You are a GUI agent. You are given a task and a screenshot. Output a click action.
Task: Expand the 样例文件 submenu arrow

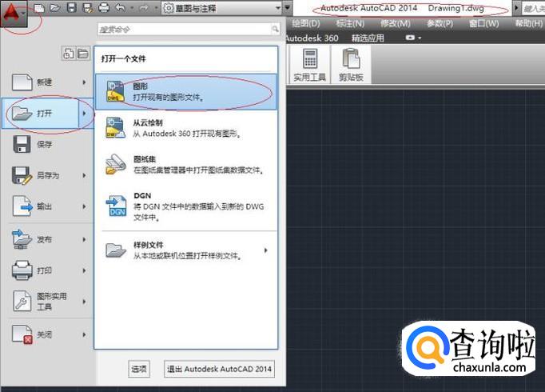coord(266,250)
